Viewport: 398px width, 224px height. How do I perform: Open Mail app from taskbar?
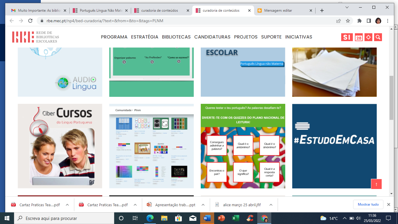pyautogui.click(x=193, y=218)
